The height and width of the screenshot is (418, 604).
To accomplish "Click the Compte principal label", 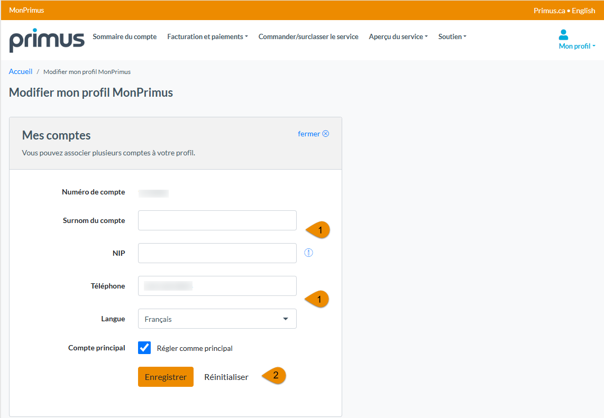I will pos(97,348).
